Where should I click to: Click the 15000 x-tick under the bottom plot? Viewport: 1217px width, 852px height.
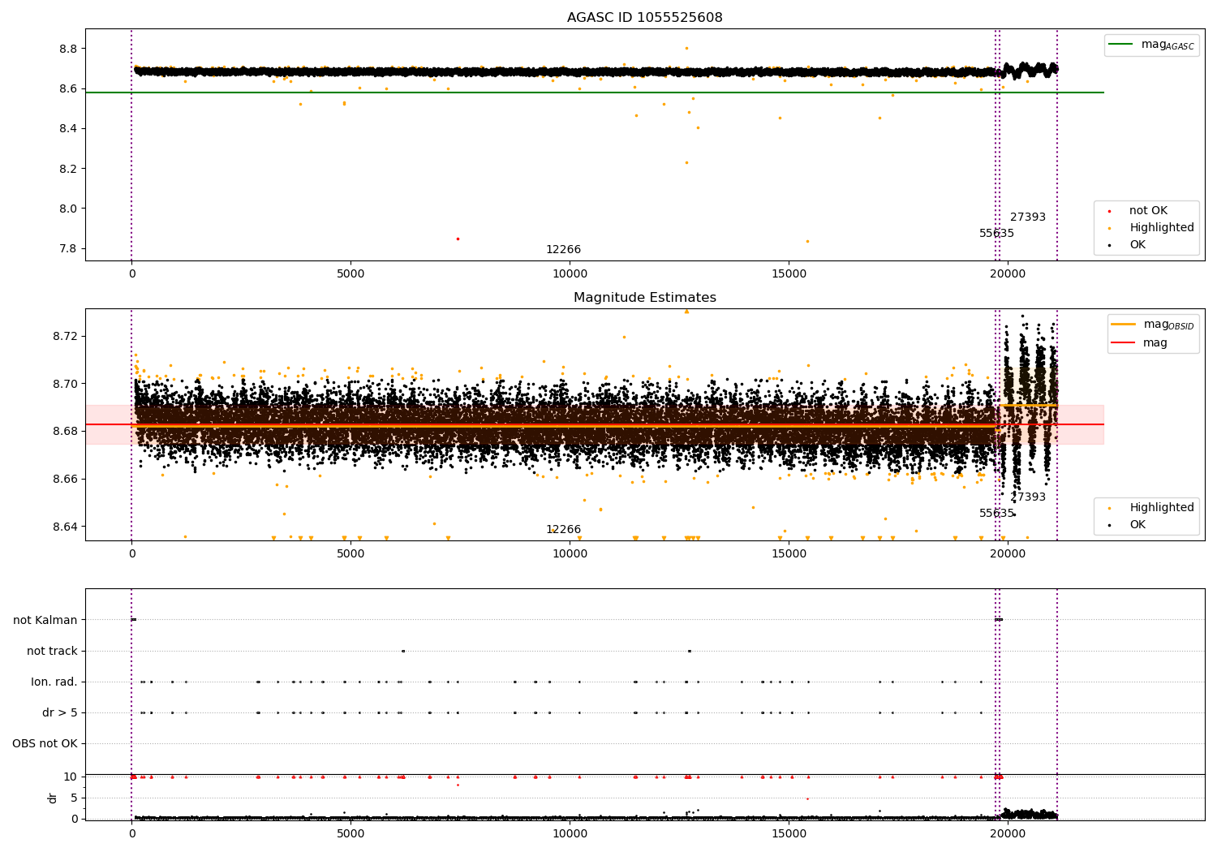pos(789,834)
